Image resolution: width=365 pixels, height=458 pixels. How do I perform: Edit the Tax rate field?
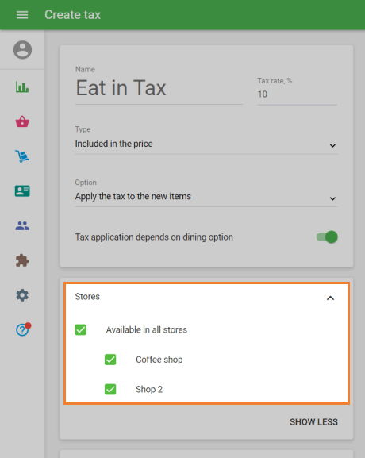pos(297,94)
